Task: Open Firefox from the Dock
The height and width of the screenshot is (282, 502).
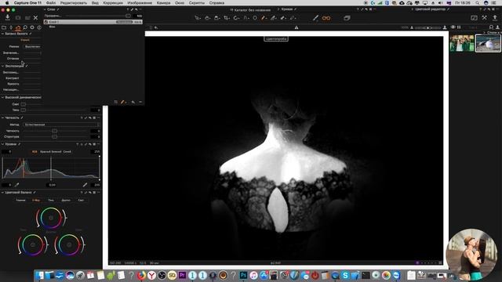Action: (141, 275)
